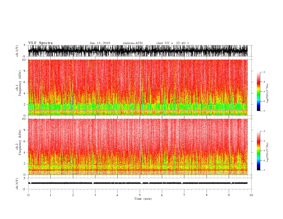
Task: Click the "0" tick on the time axis
Action: (28, 195)
